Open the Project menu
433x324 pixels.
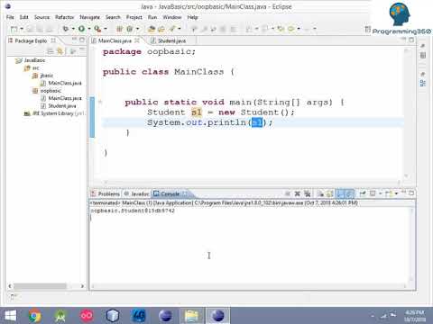[134, 17]
